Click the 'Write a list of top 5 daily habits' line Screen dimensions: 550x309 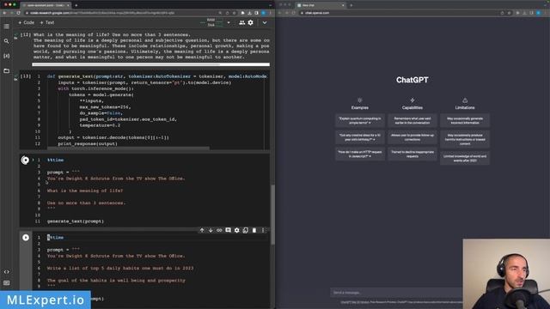[x=120, y=268]
